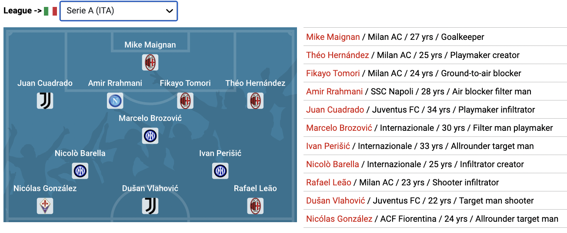
Task: Click Inter crest under Marcelo Brozović
Action: [150, 136]
